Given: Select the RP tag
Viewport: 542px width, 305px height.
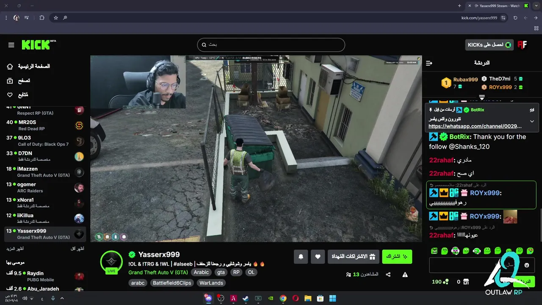Looking at the screenshot, I should (x=236, y=272).
